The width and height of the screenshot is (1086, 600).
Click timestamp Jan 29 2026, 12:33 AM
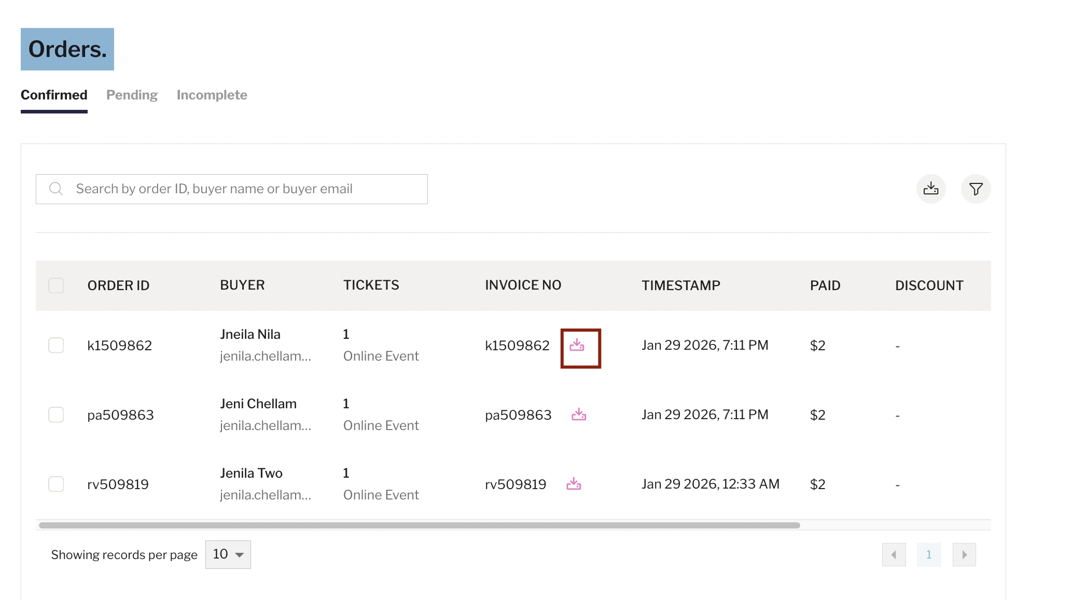[x=711, y=484]
